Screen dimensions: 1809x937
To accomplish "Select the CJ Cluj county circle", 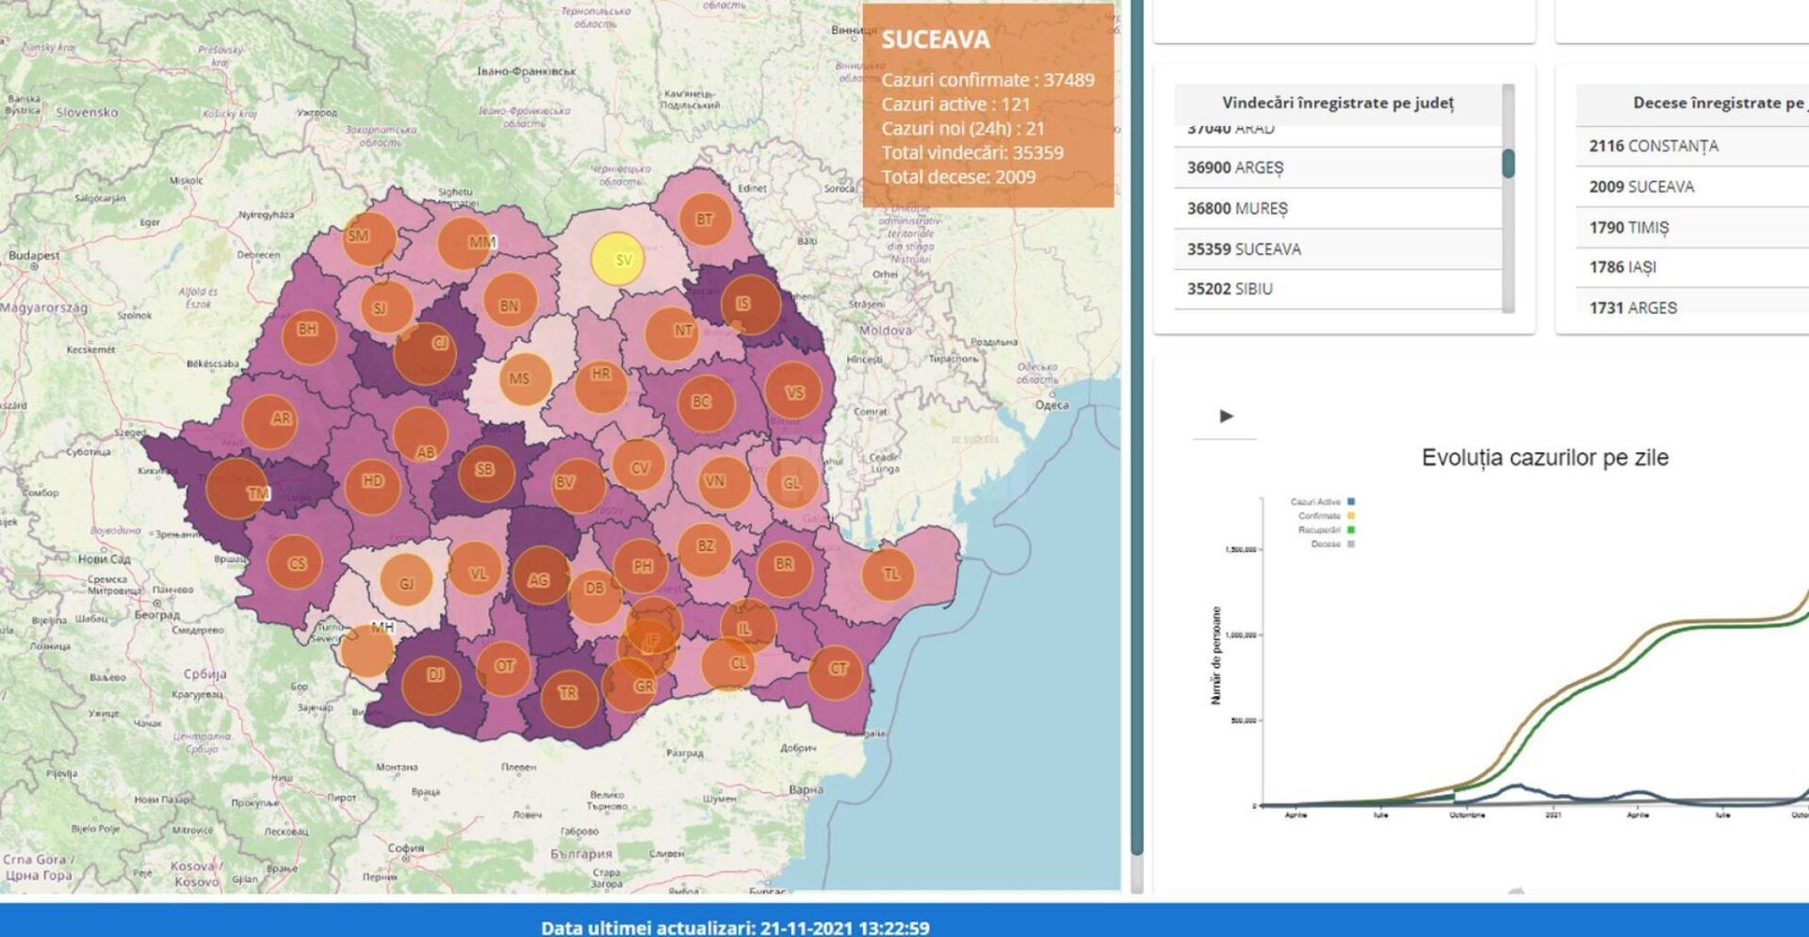I will click(x=425, y=352).
